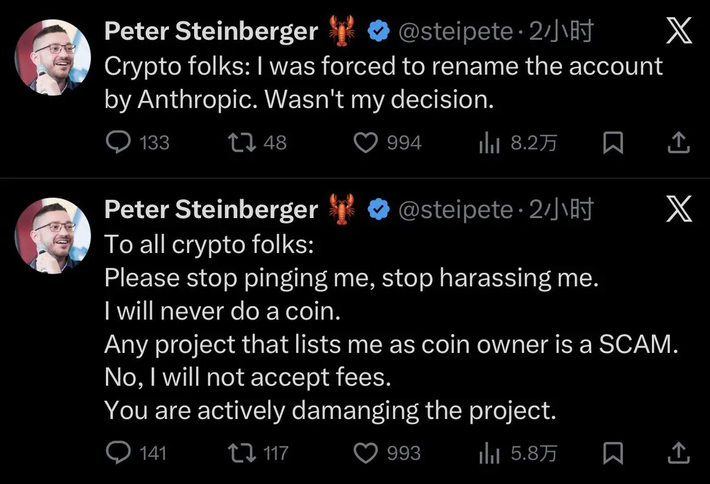View analytics of the 8.2万 views tweet
Viewport: 710px width, 484px height.
click(x=489, y=142)
